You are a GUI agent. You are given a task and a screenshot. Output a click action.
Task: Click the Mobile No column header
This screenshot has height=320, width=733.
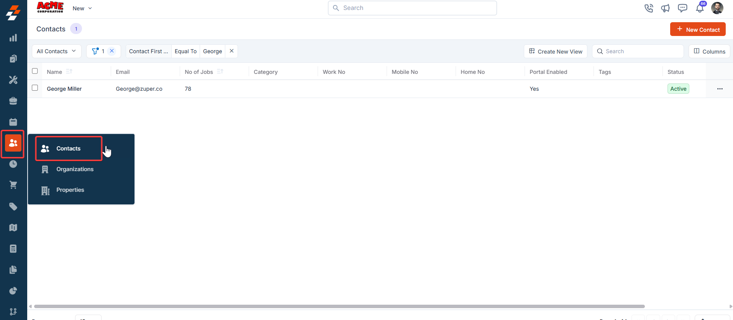coord(405,72)
